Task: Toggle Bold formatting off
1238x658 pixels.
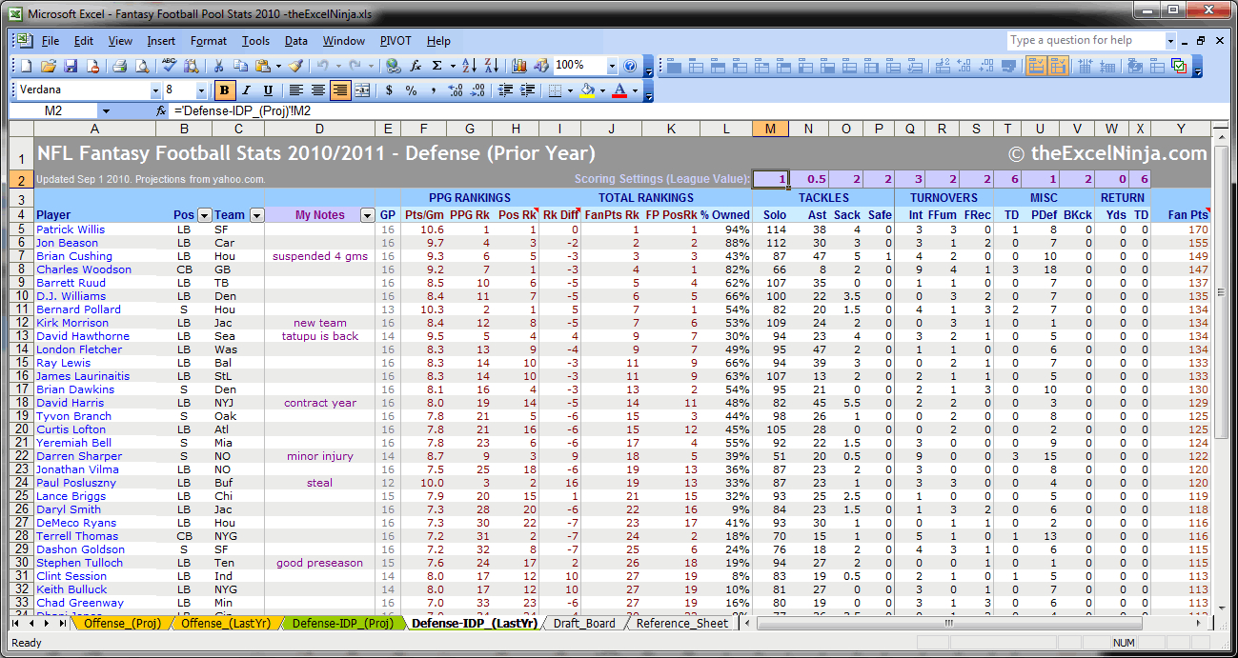Action: pyautogui.click(x=225, y=90)
